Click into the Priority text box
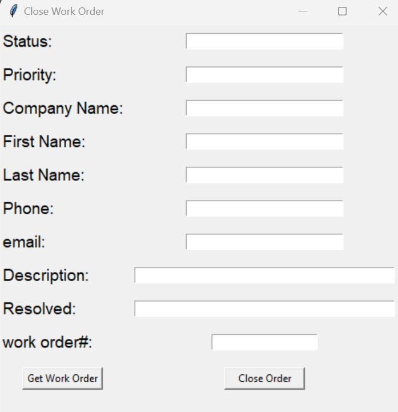398x412 pixels. [x=264, y=75]
